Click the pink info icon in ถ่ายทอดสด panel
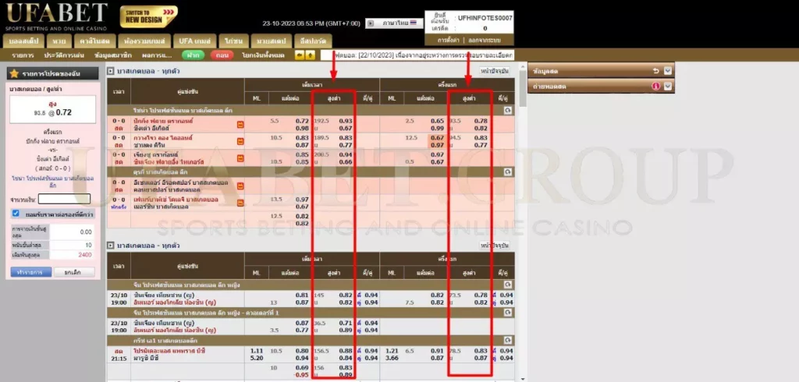799x382 pixels. coord(656,86)
